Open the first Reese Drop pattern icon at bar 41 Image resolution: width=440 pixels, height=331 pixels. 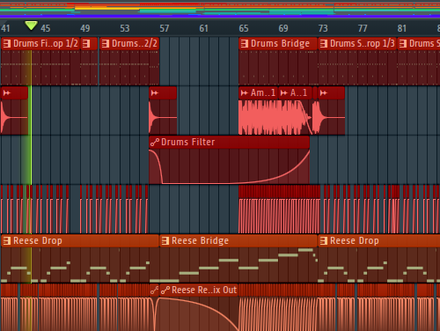[7, 241]
